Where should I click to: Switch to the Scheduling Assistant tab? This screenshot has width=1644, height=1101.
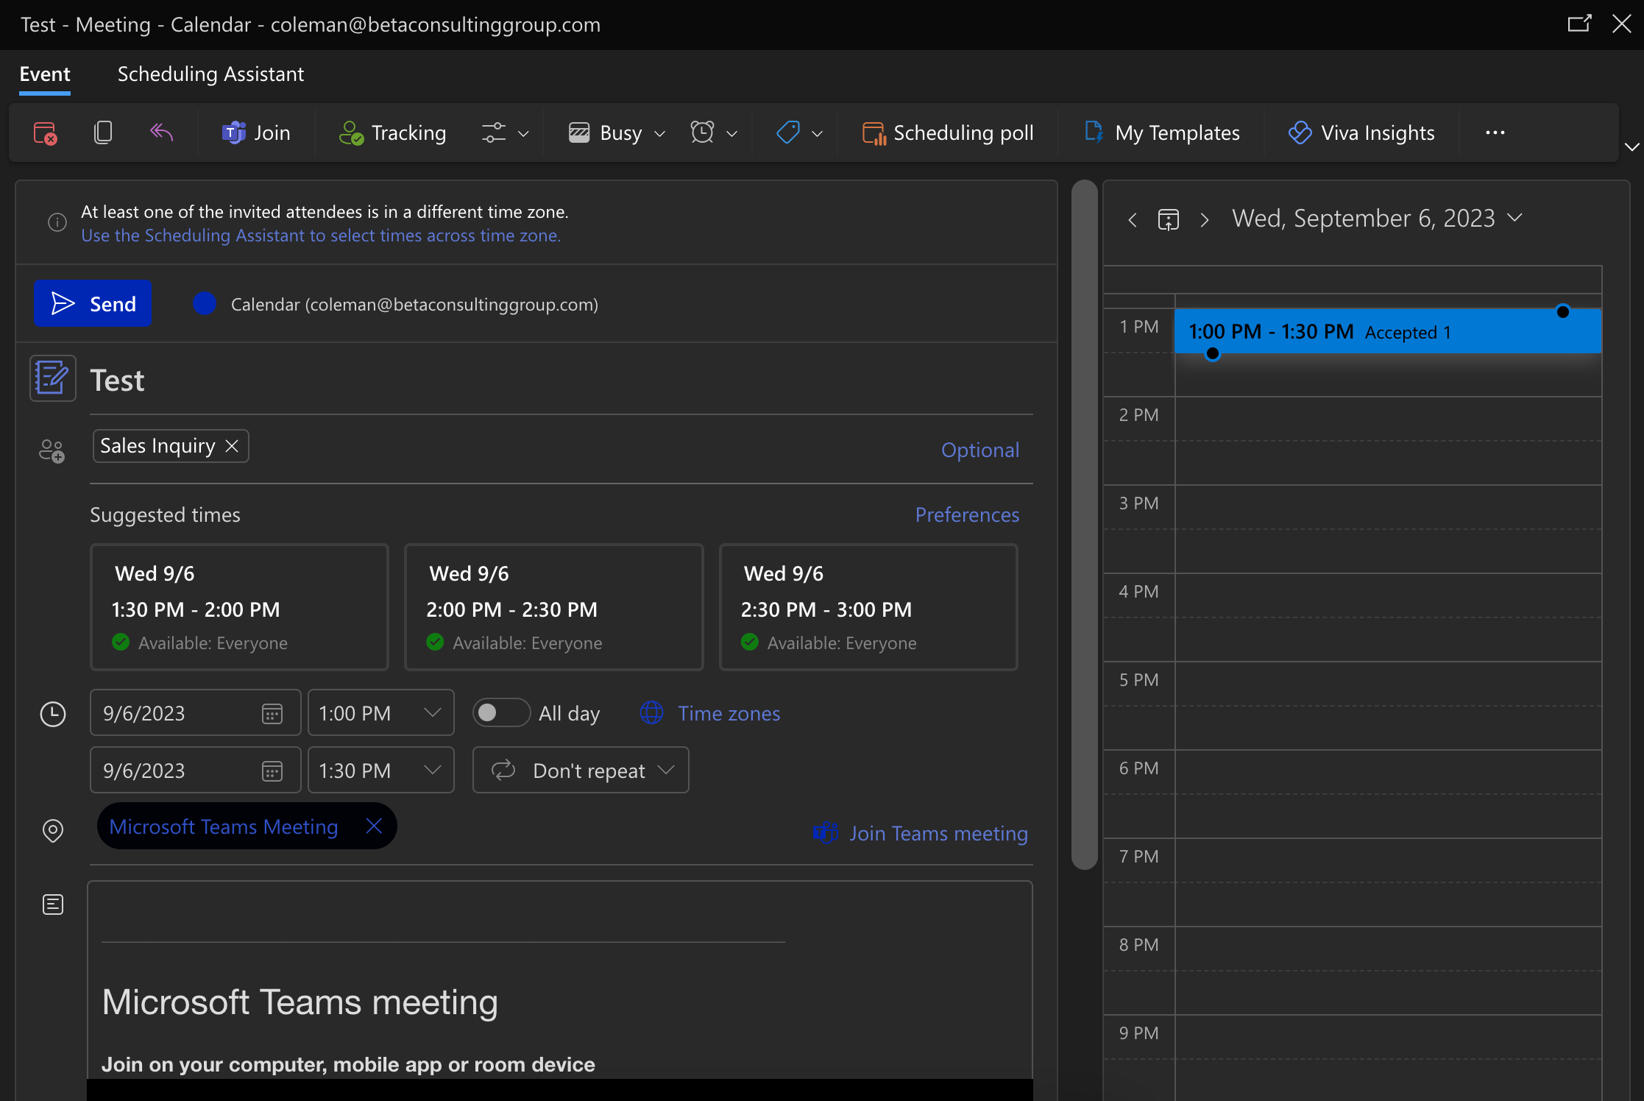tap(210, 74)
